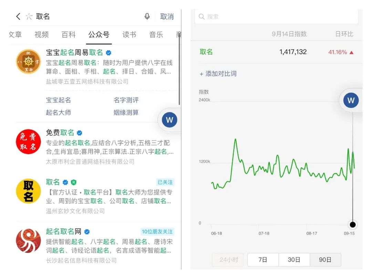
Task: Open the 名字测评 quick link
Action: pos(126,100)
